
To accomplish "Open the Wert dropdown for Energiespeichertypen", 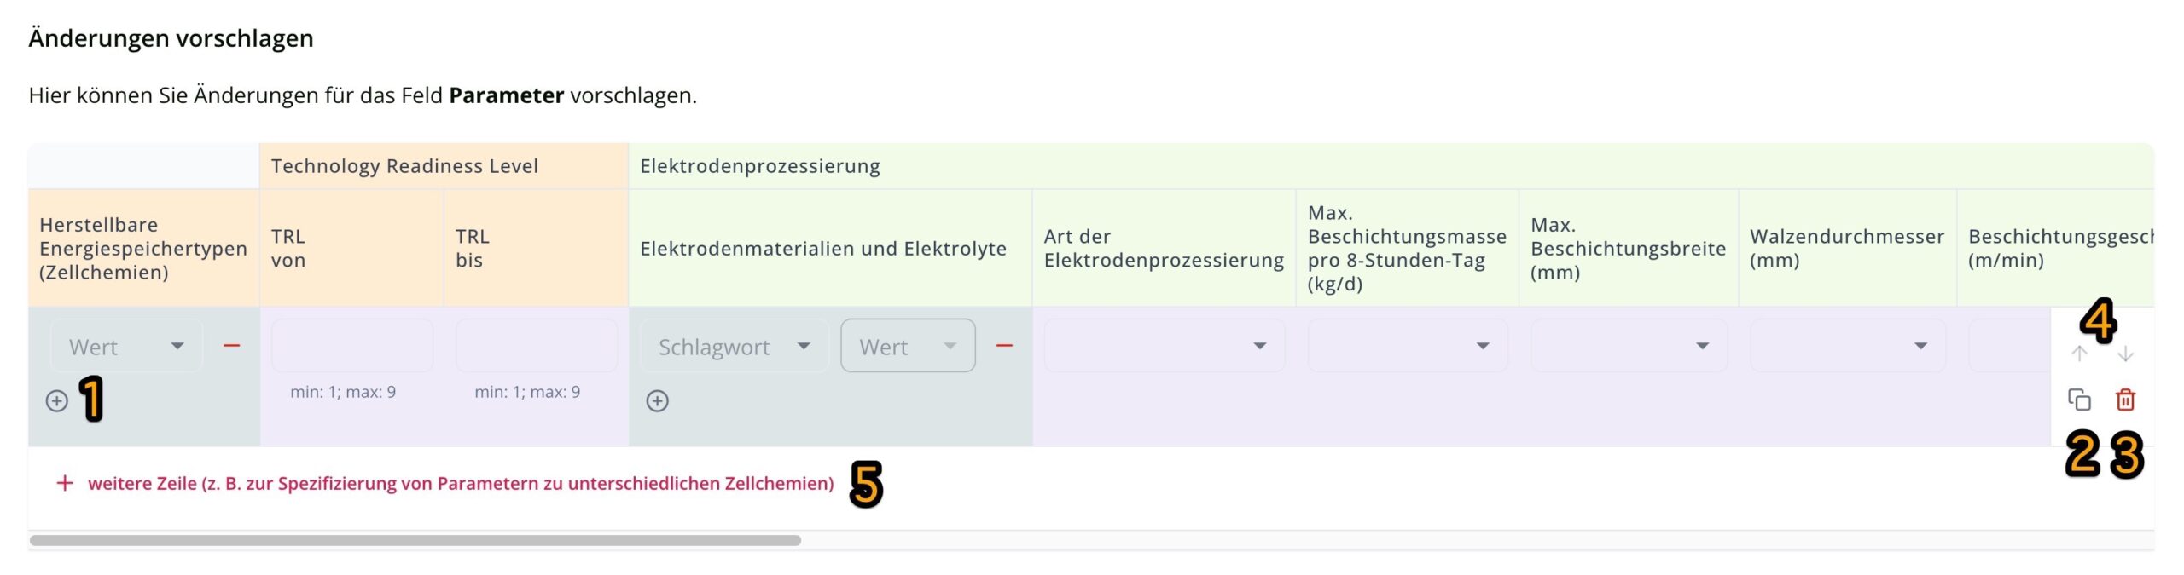I will (x=126, y=346).
